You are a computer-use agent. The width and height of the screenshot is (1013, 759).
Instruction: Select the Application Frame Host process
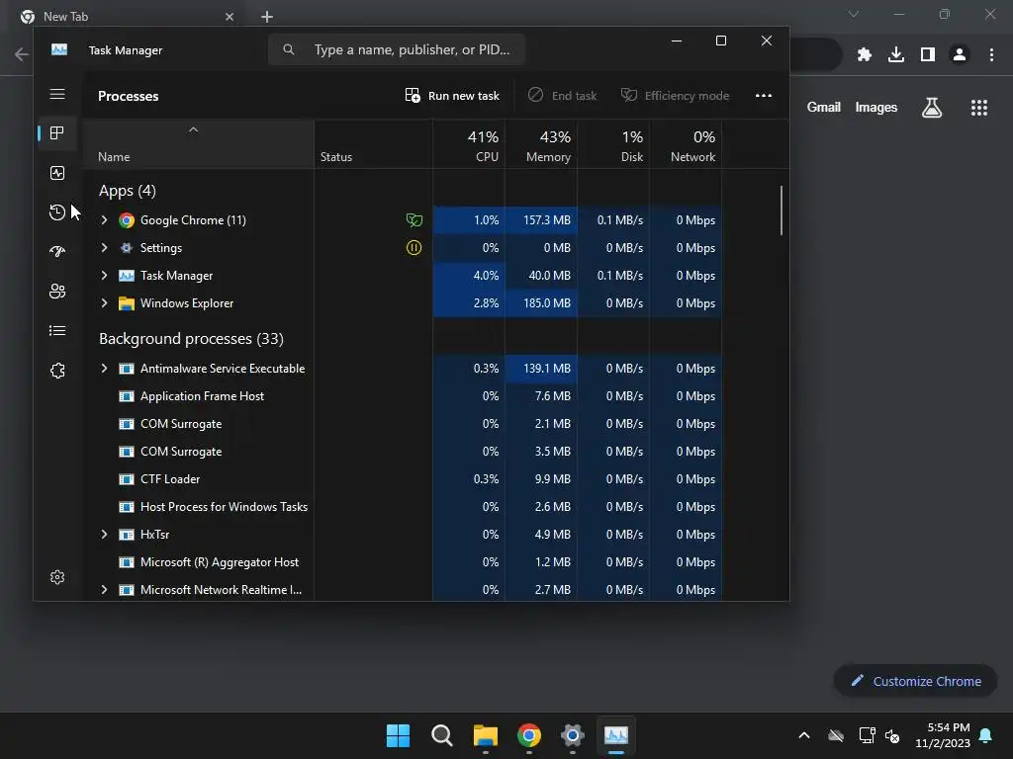click(402, 396)
